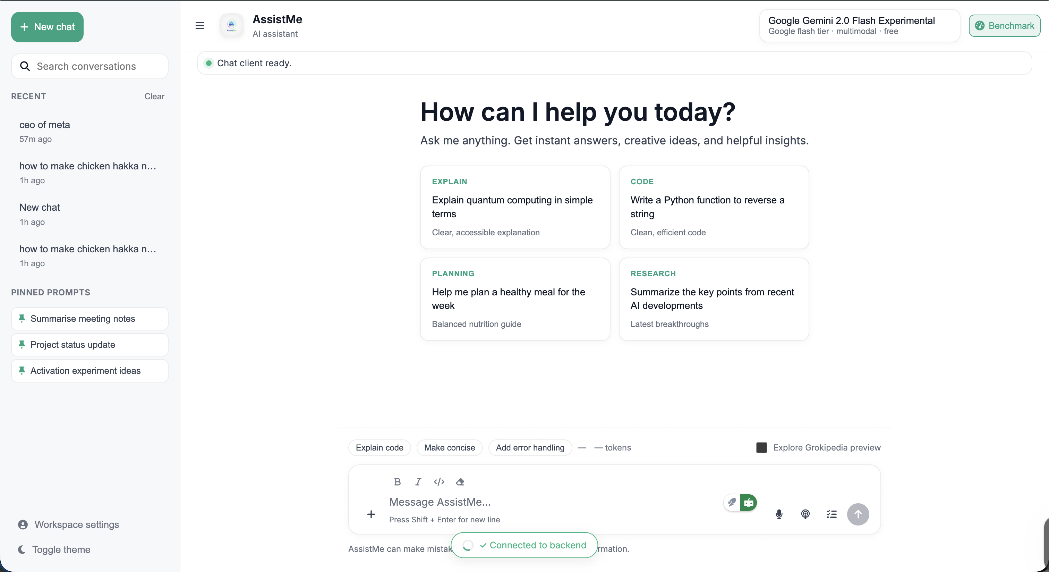Click the eraser clear-formatting icon
Image resolution: width=1049 pixels, height=572 pixels.
(x=460, y=481)
